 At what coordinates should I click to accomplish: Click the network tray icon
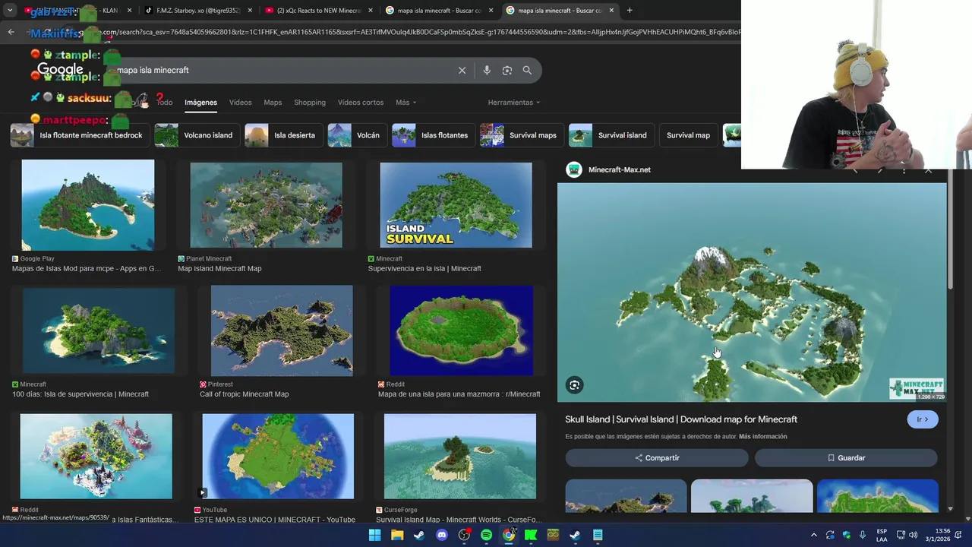click(901, 535)
